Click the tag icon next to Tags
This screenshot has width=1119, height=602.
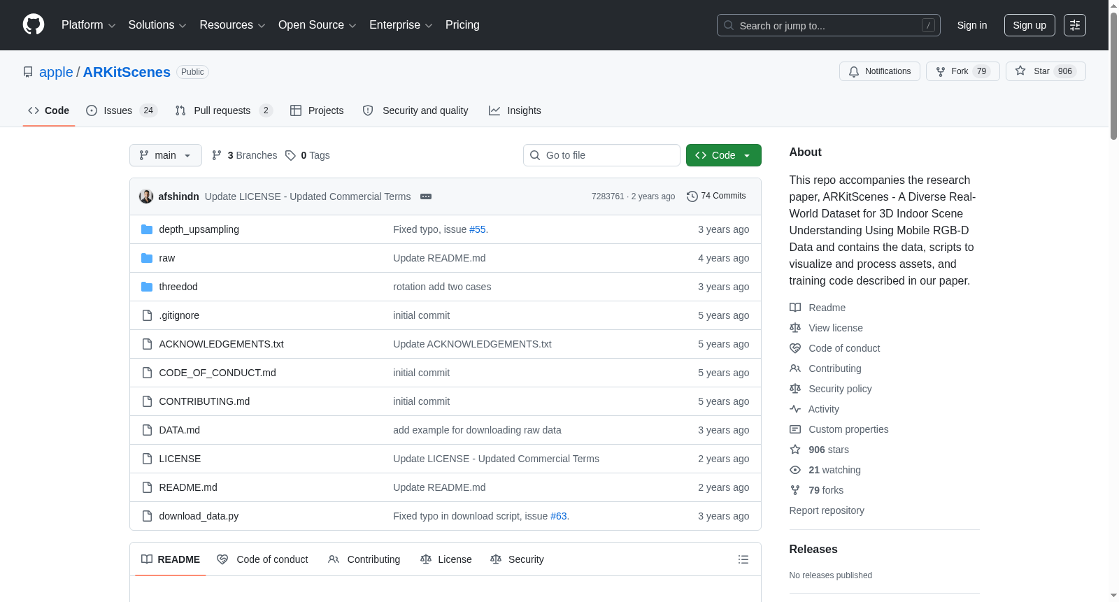tap(290, 155)
